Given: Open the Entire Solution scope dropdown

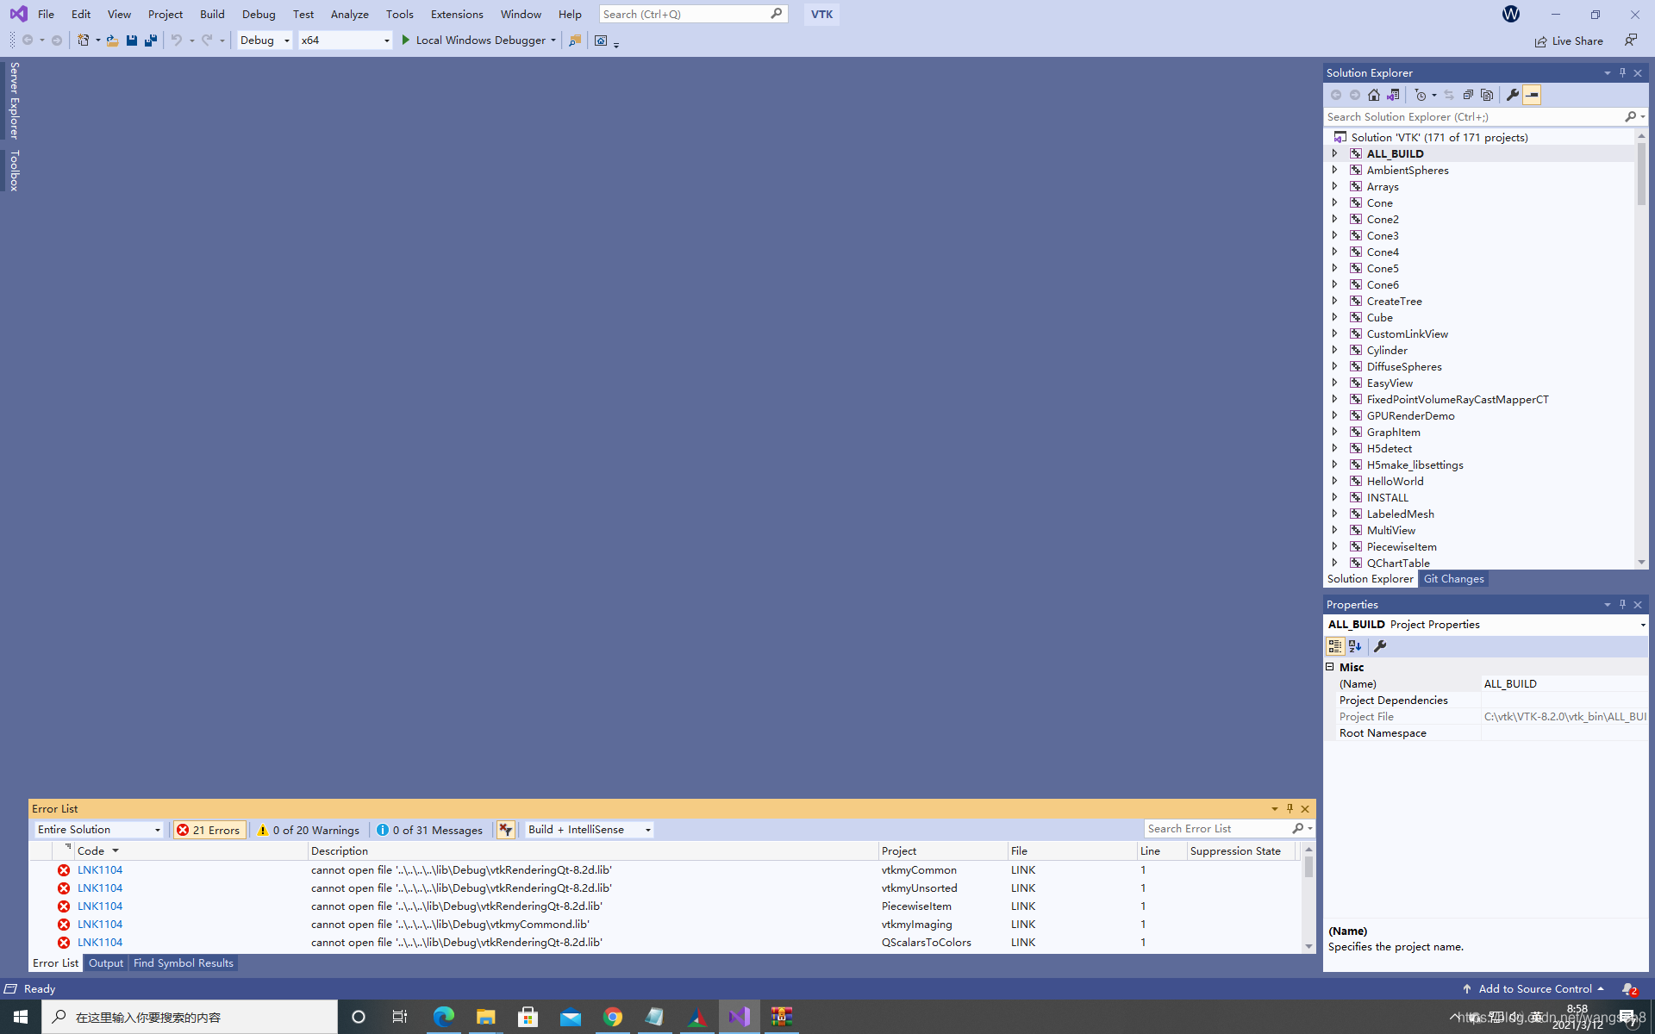Looking at the screenshot, I should [x=99, y=830].
